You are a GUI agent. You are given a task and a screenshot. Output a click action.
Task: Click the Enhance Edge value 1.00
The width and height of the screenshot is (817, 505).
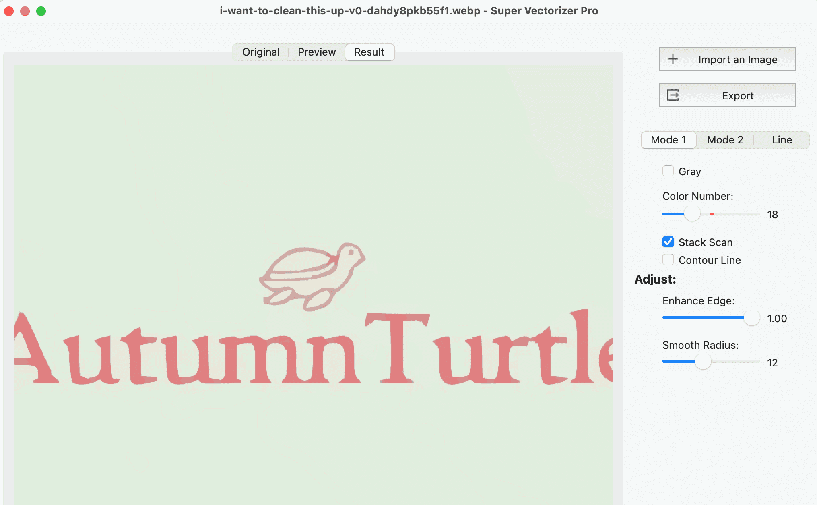coord(777,319)
